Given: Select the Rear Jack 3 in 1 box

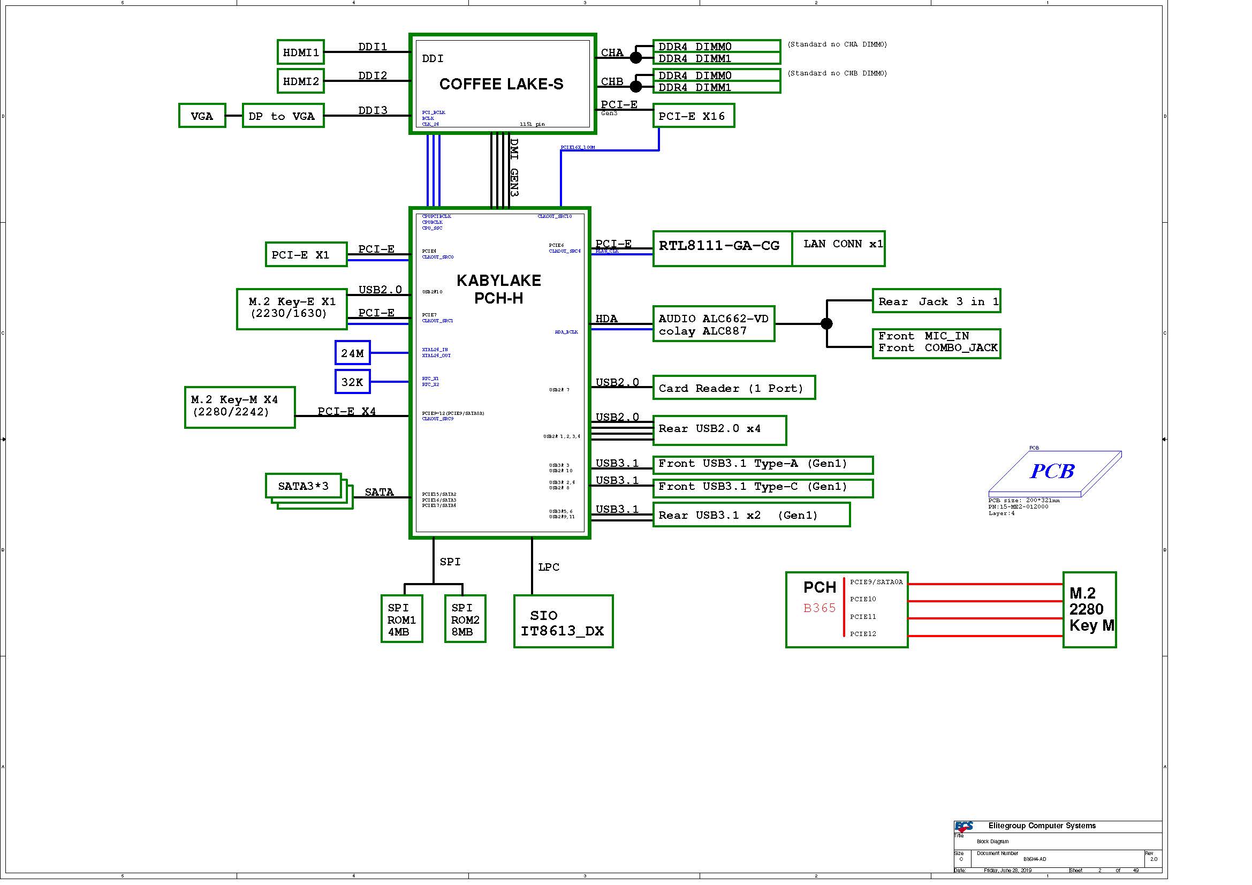Looking at the screenshot, I should (x=936, y=301).
